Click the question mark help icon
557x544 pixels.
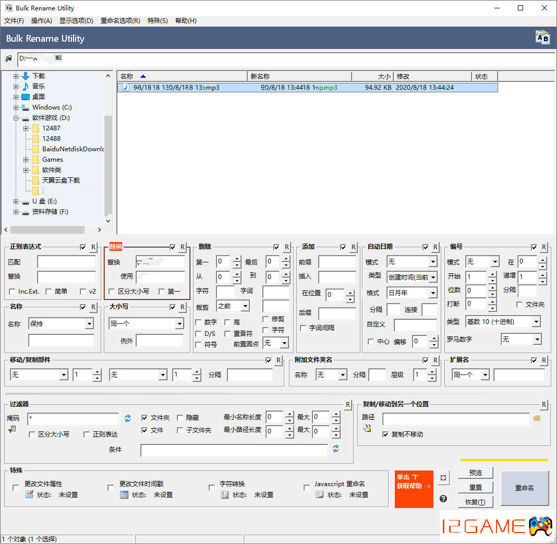tap(443, 498)
